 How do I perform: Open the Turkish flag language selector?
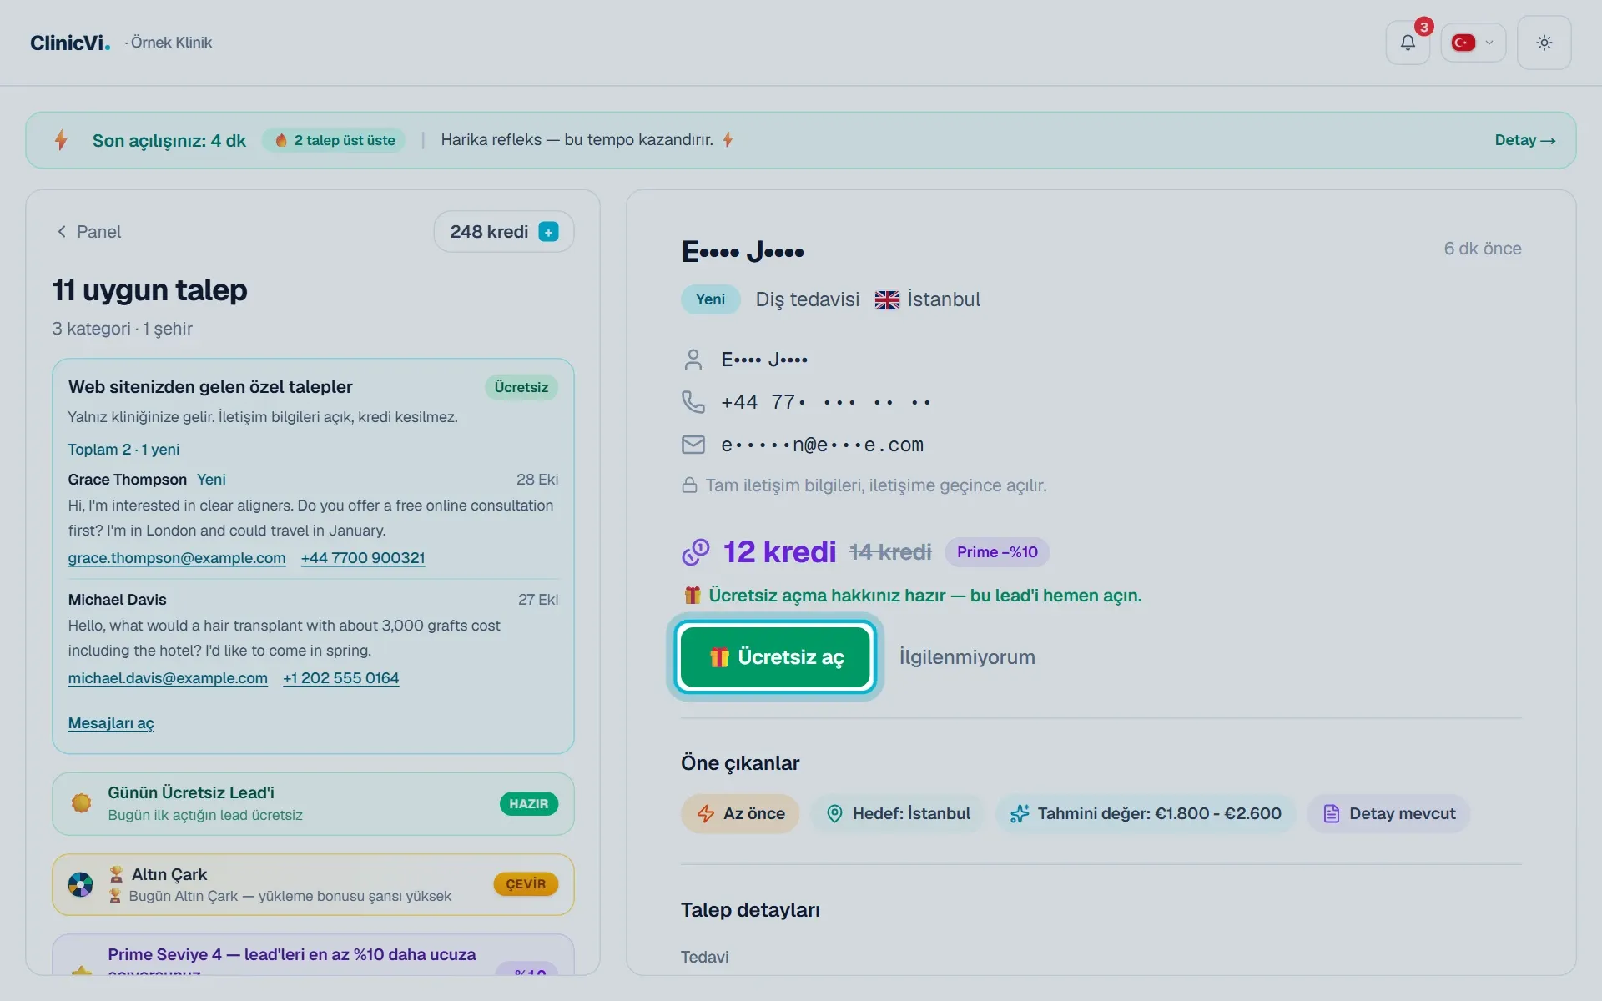(1473, 43)
